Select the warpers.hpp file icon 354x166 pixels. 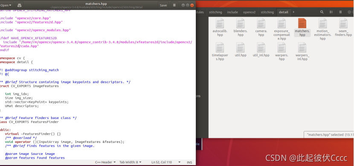(281, 47)
